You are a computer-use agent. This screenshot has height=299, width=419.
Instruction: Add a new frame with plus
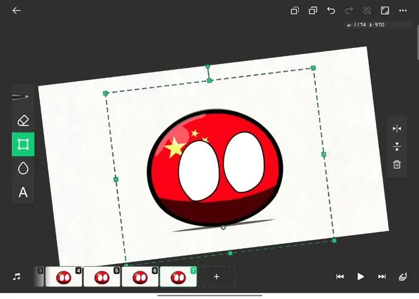[217, 276]
